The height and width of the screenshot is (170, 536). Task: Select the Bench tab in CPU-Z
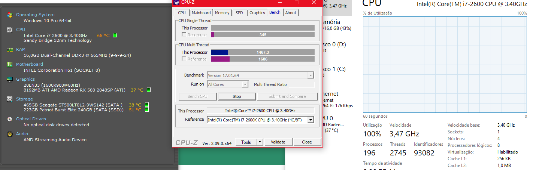point(275,12)
